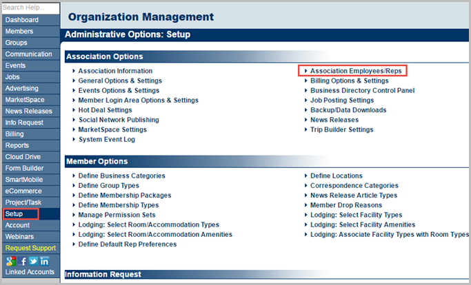471x285 pixels.
Task: Open the LinkedIn linked account icon
Action: 44,262
